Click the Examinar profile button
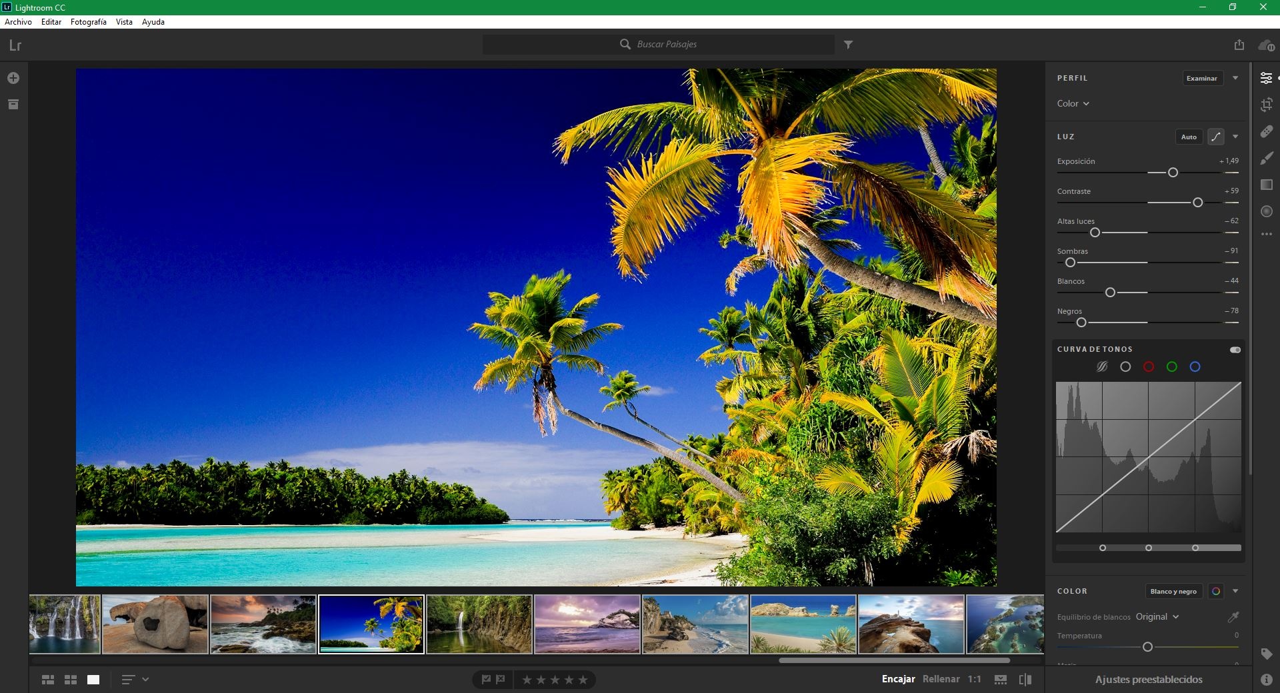This screenshot has width=1280, height=693. pyautogui.click(x=1202, y=78)
